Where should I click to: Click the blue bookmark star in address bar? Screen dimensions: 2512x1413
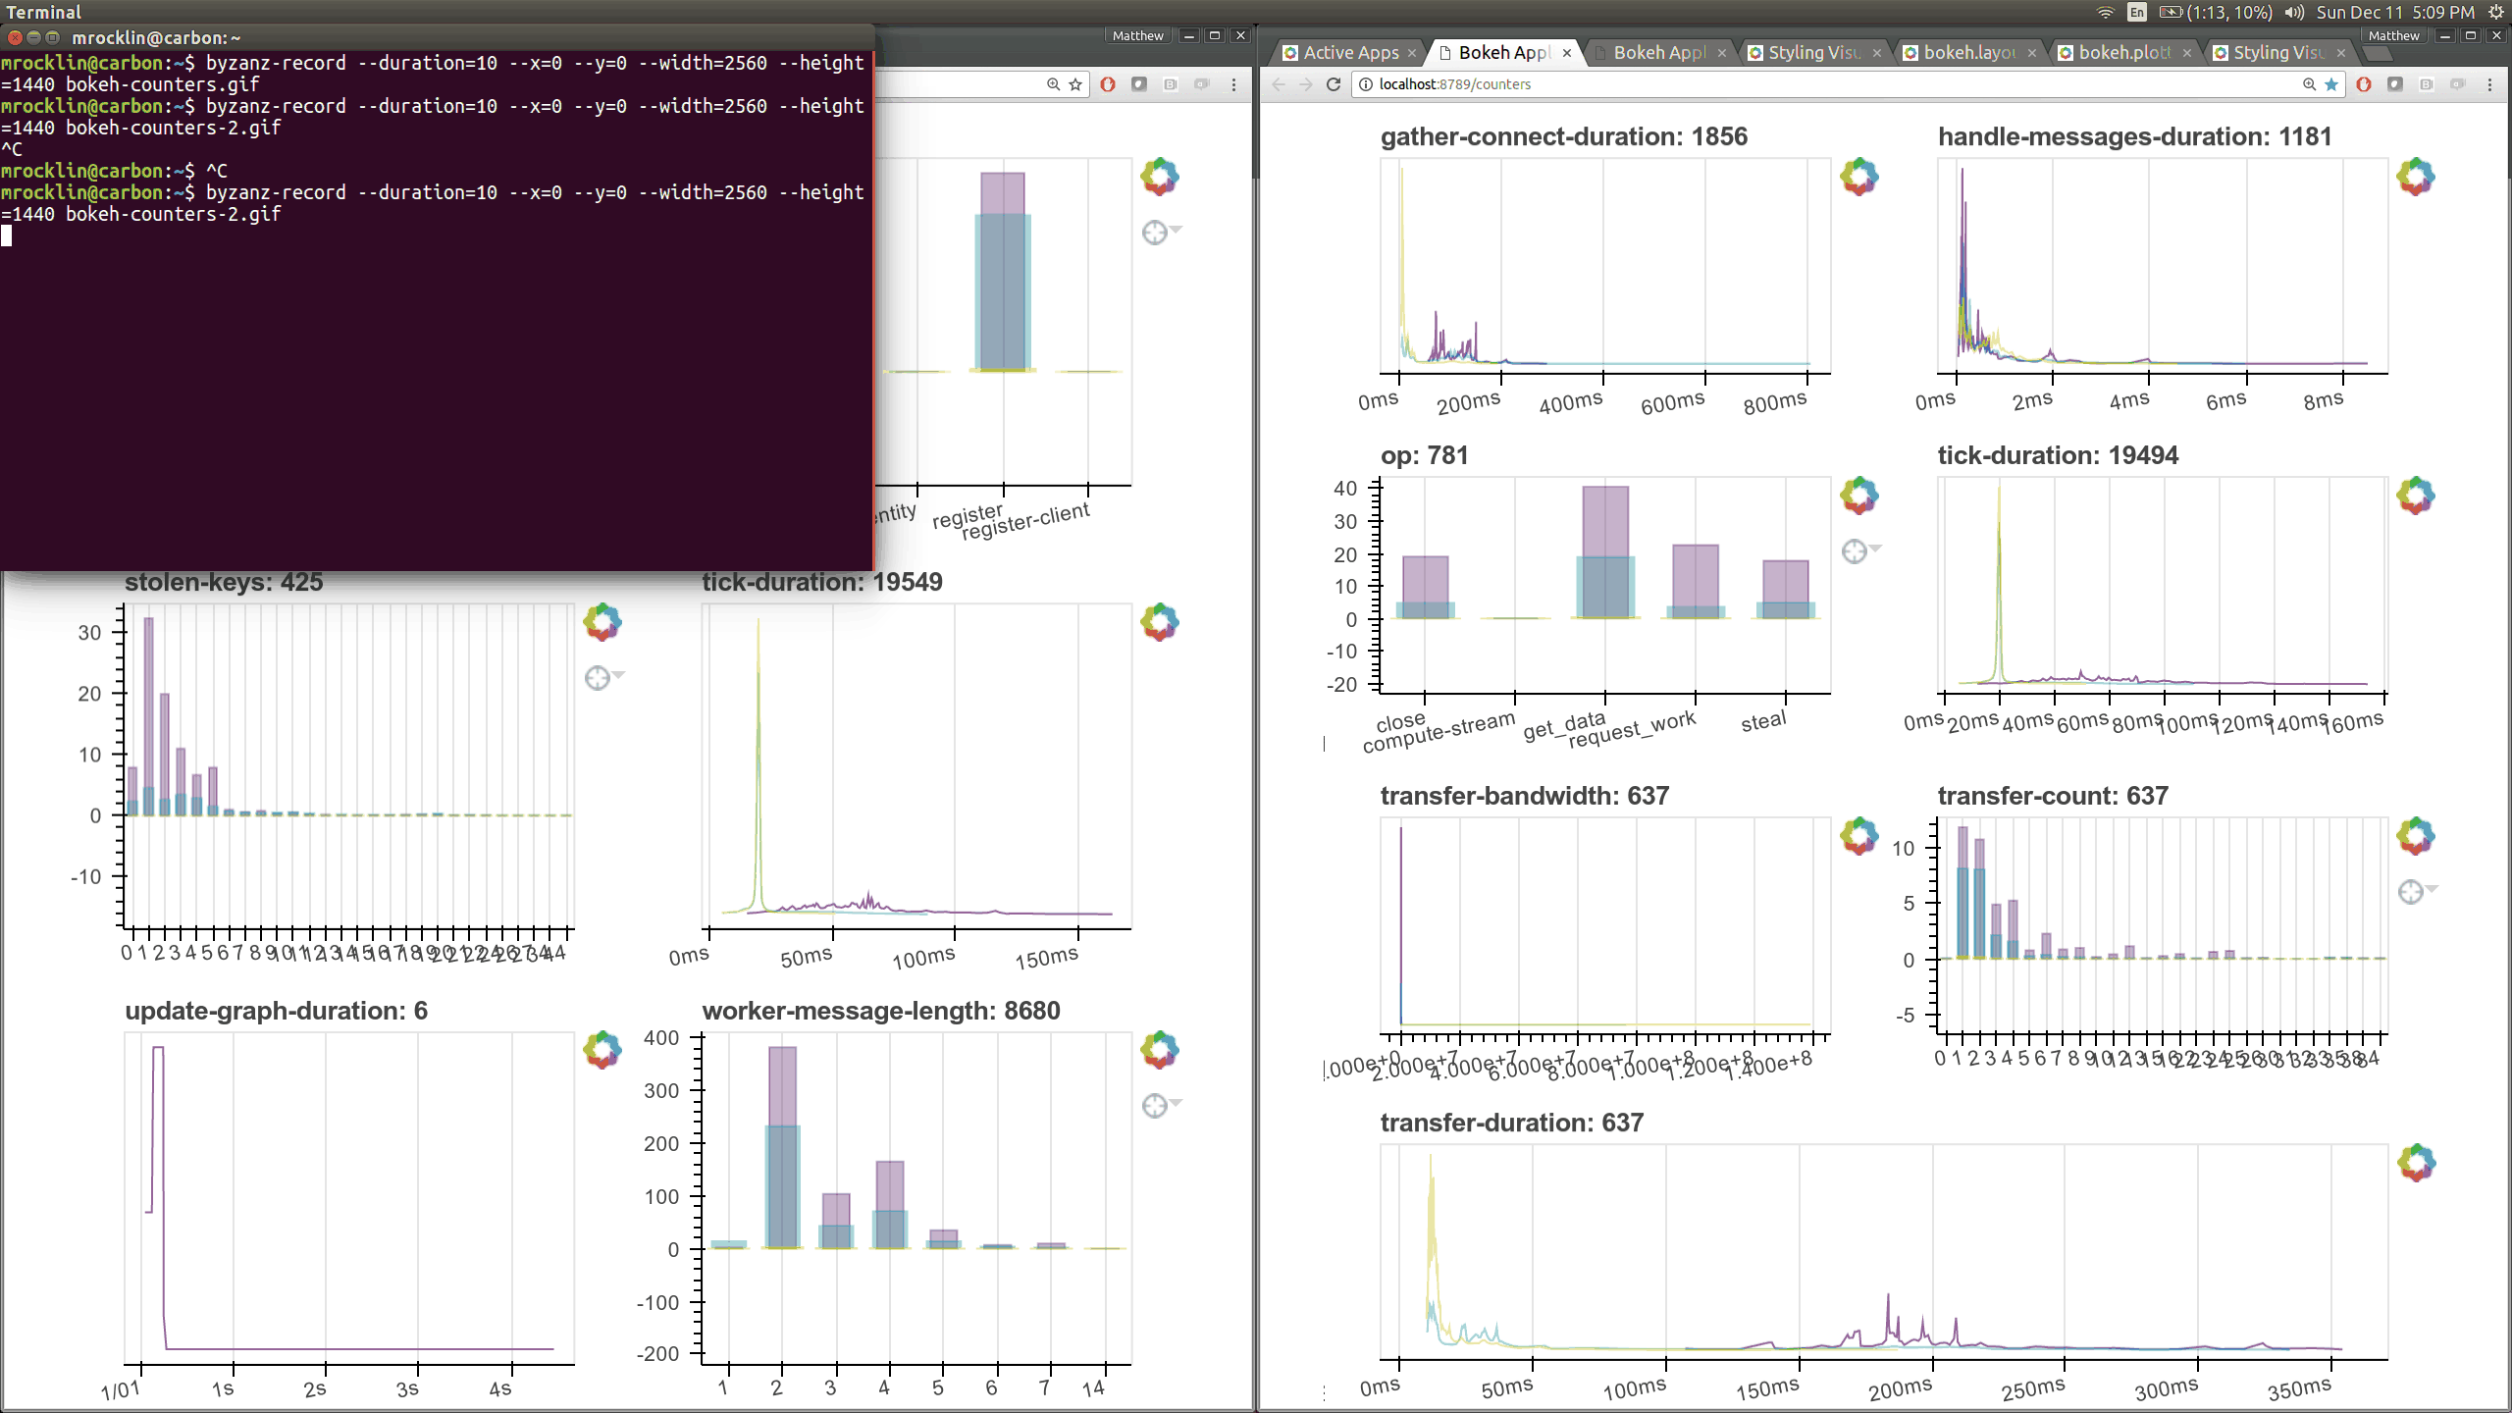tap(2331, 84)
